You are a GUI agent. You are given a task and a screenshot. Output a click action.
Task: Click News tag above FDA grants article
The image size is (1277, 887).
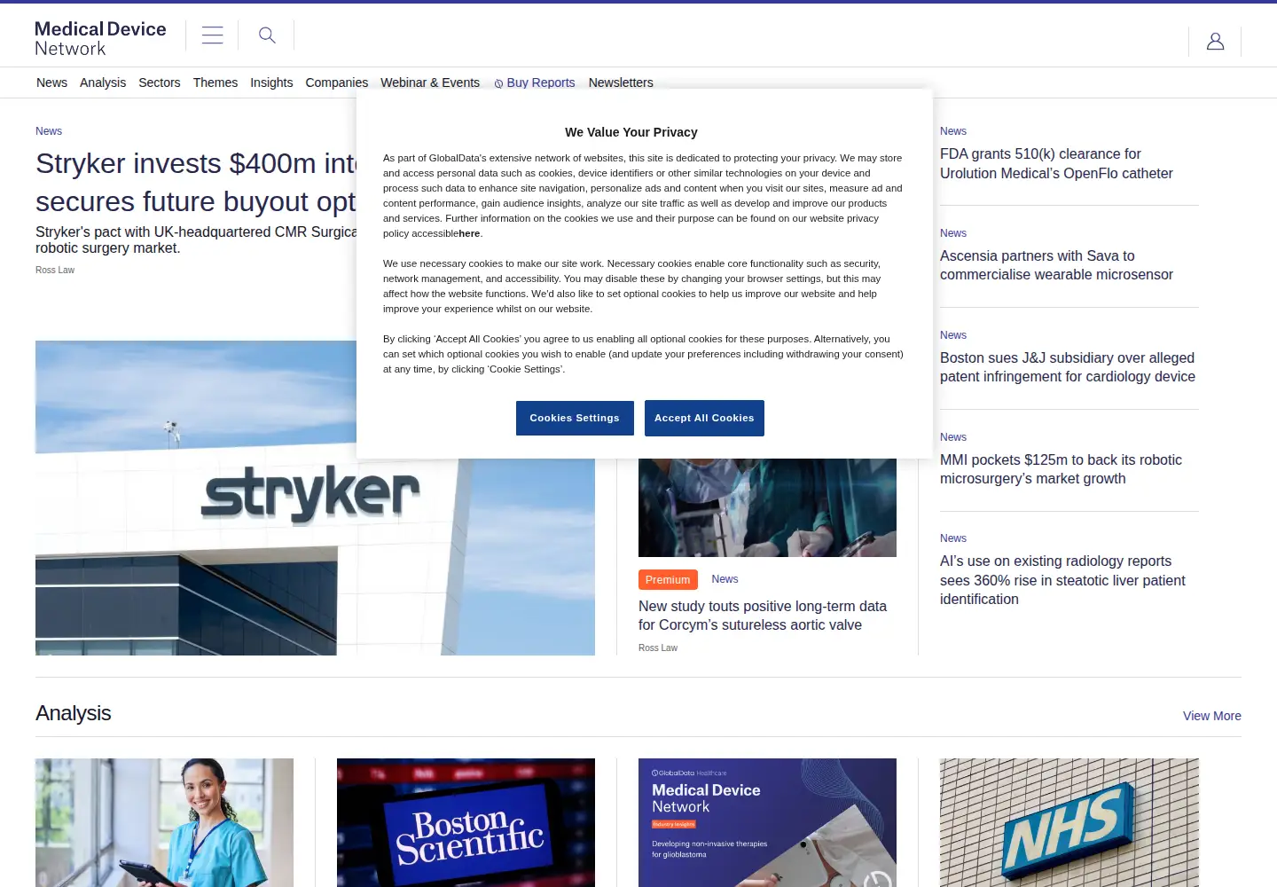[x=953, y=131]
